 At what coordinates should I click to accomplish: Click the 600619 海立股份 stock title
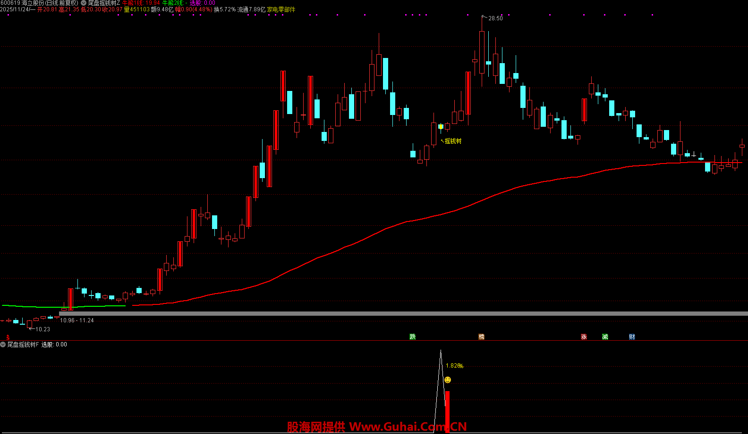(x=39, y=3)
